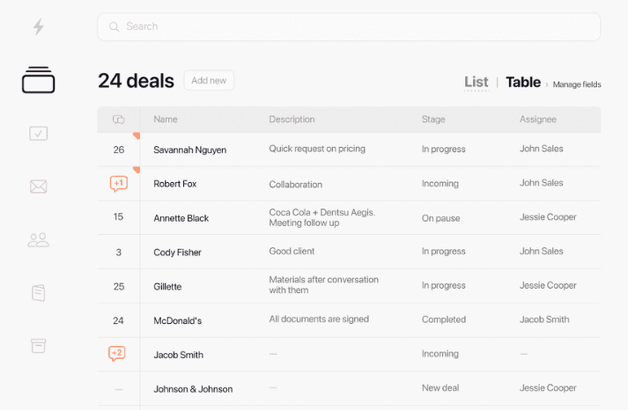Screen dimensions: 628x410
Task: Click the search magnifier icon
Action: coord(114,27)
